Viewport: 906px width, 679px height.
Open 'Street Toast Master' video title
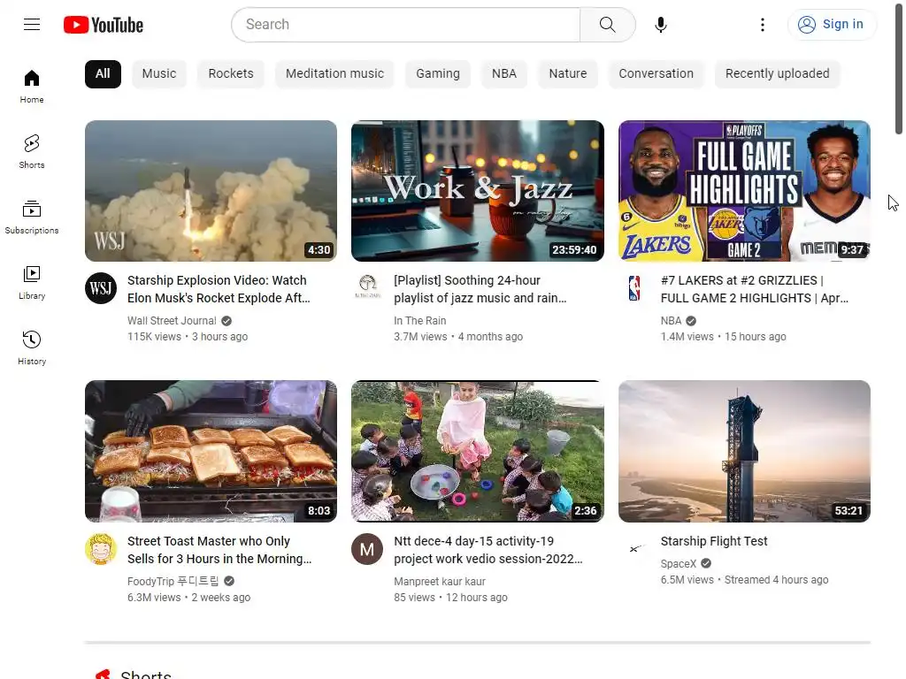point(219,550)
